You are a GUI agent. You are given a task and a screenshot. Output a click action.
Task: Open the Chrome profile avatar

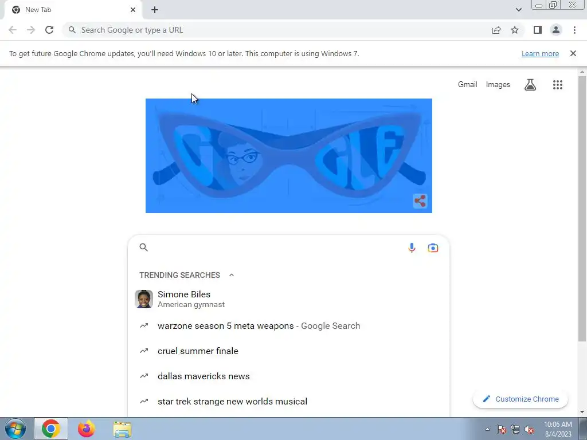pyautogui.click(x=556, y=30)
